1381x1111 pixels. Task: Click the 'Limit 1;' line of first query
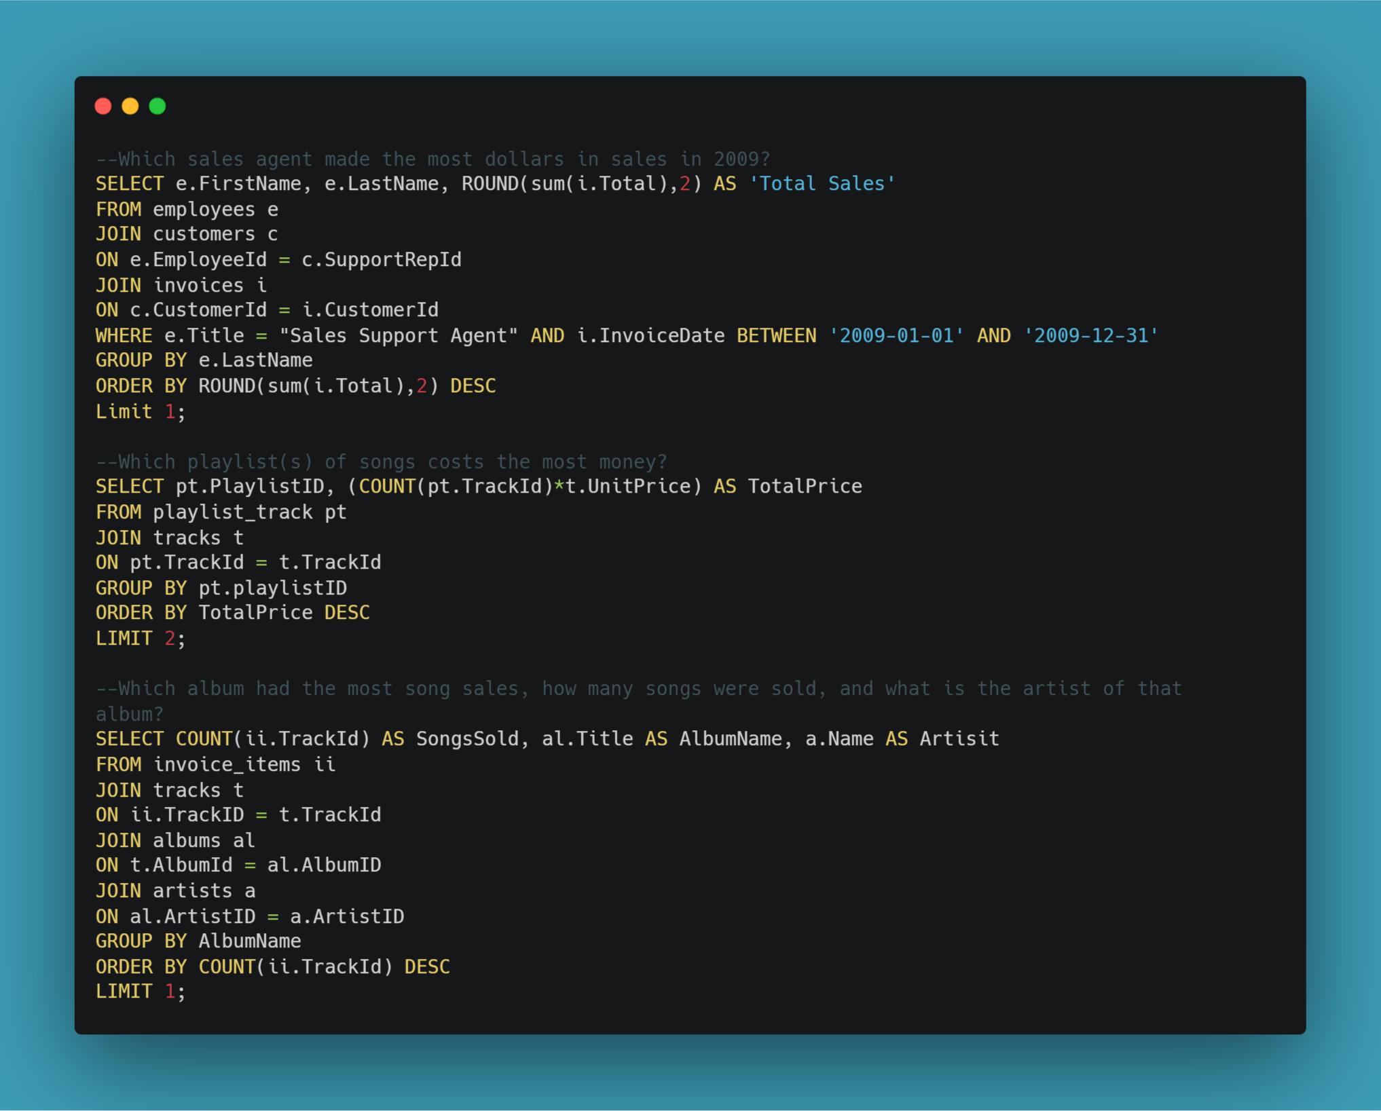point(140,411)
